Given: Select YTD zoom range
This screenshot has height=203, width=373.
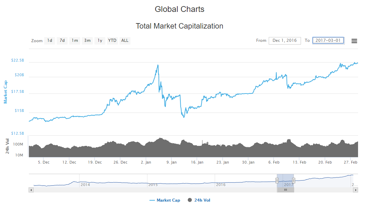Looking at the screenshot, I should point(112,41).
